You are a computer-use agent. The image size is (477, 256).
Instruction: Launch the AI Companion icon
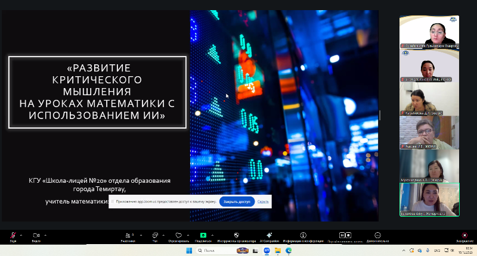coord(269,236)
